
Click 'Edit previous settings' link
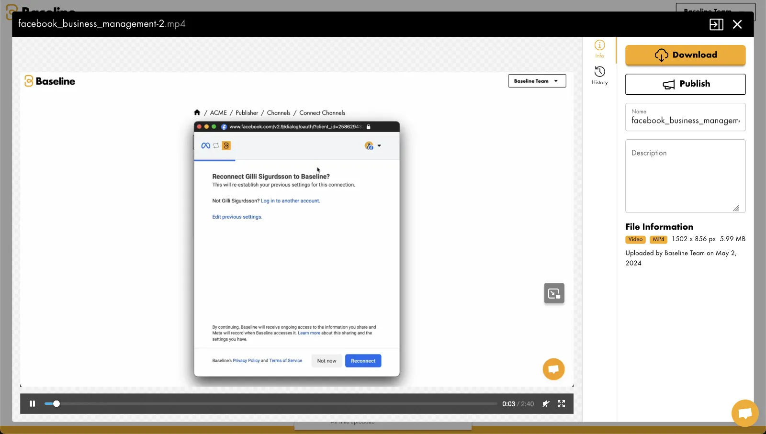click(x=237, y=217)
